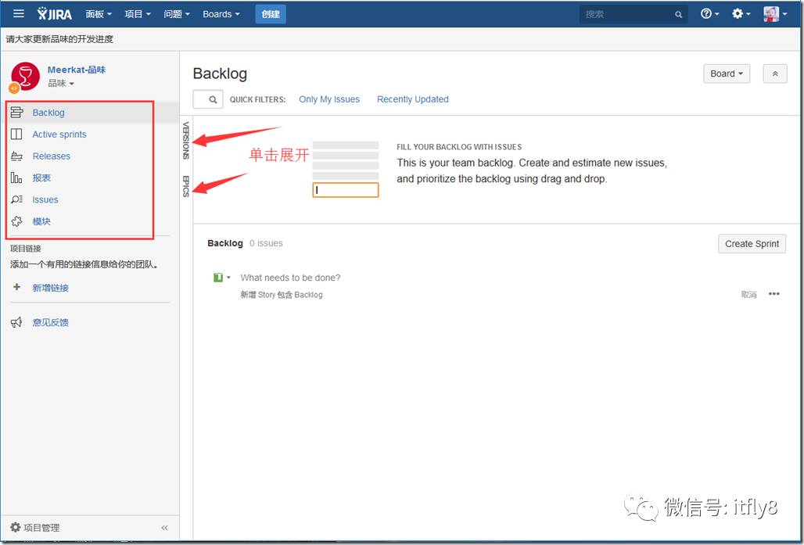The width and height of the screenshot is (804, 545).
Task: Click the Issues search-list icon
Action: (x=16, y=199)
